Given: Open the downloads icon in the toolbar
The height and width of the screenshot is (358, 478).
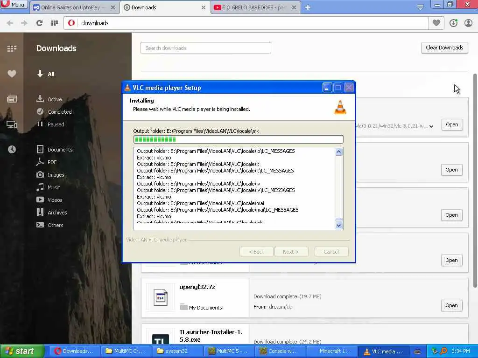Looking at the screenshot, I should [453, 23].
